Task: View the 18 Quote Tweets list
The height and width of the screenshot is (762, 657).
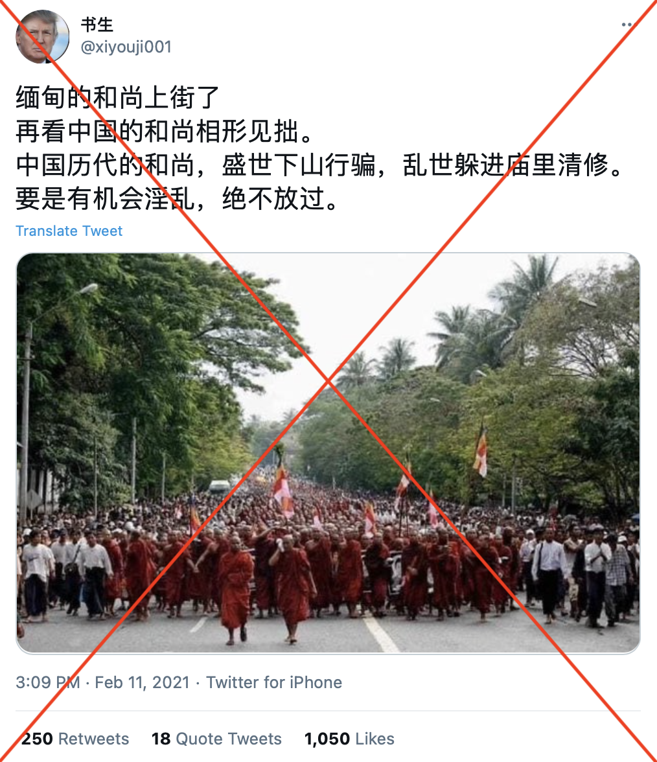Action: [216, 739]
